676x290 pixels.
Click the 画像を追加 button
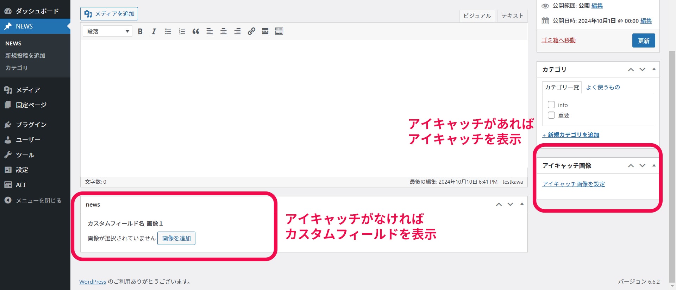[176, 238]
